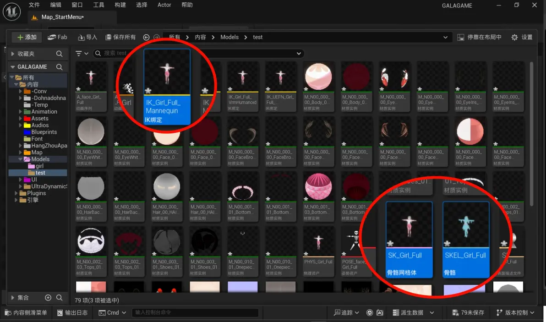Viewport: 546px width, 322px height.
Task: Click 保存所有 to save all
Action: coord(120,37)
